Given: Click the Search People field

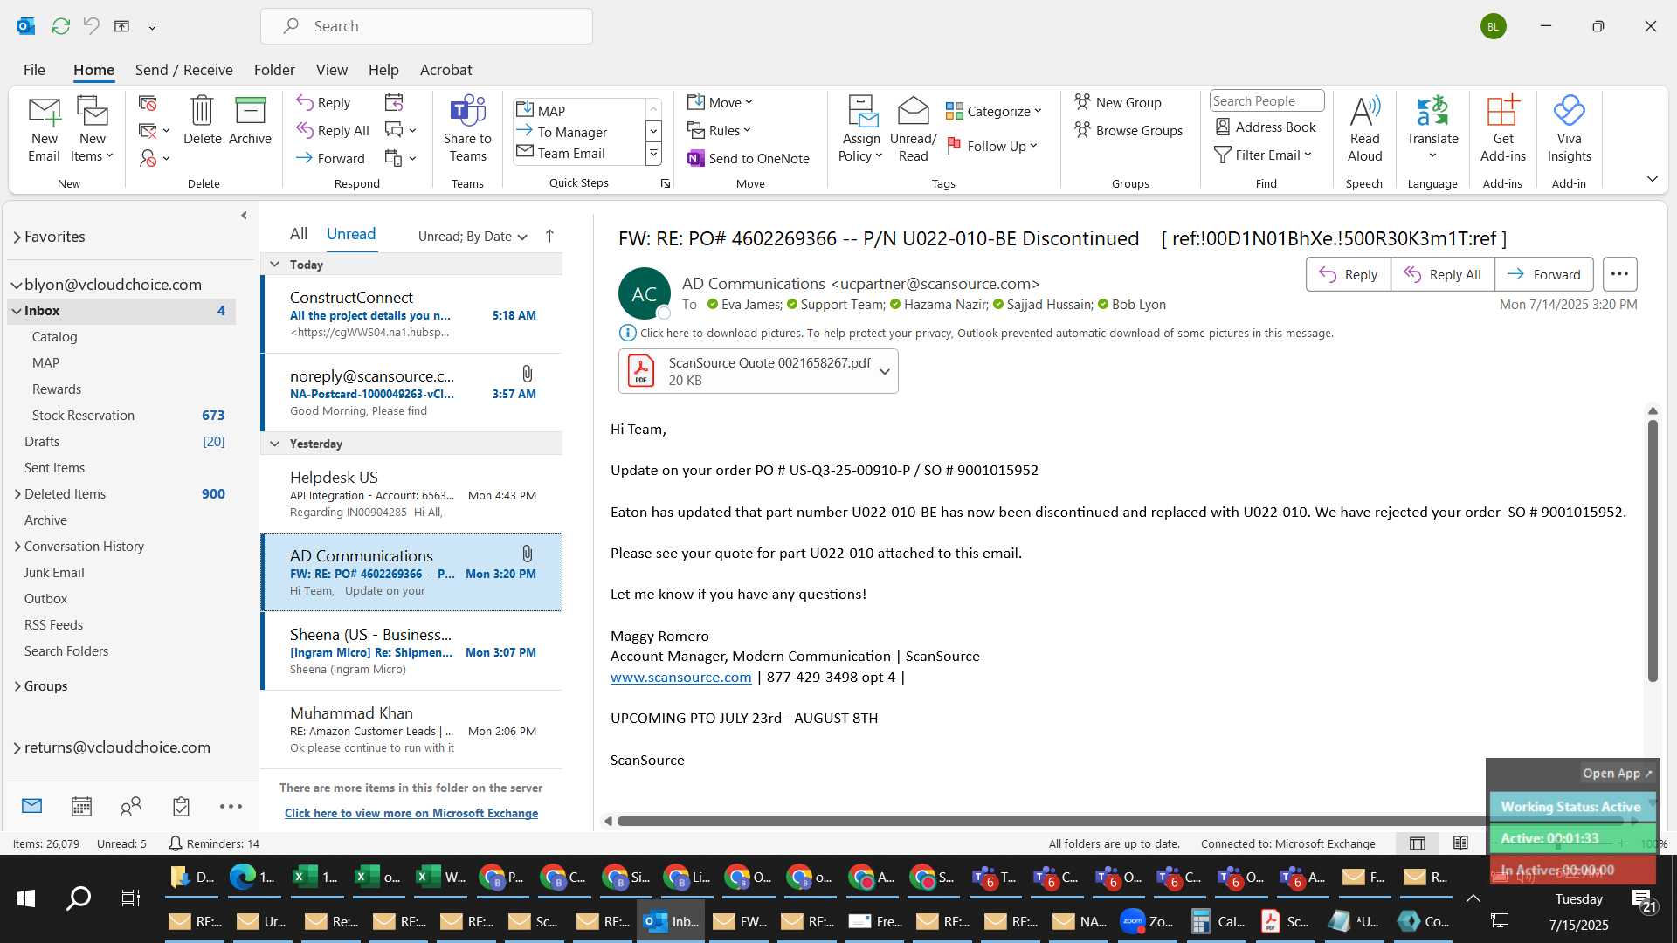Looking at the screenshot, I should pyautogui.click(x=1266, y=101).
